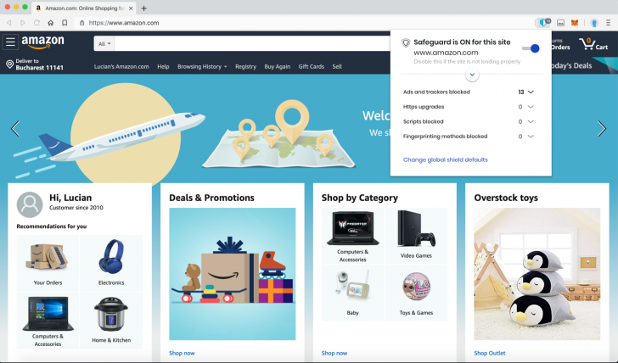This screenshot has height=363, width=618.
Task: Open a new tab with the plus icon
Action: (x=143, y=8)
